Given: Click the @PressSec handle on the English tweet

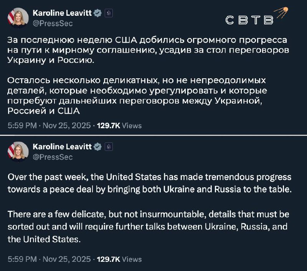Looking at the screenshot, I should point(53,157).
